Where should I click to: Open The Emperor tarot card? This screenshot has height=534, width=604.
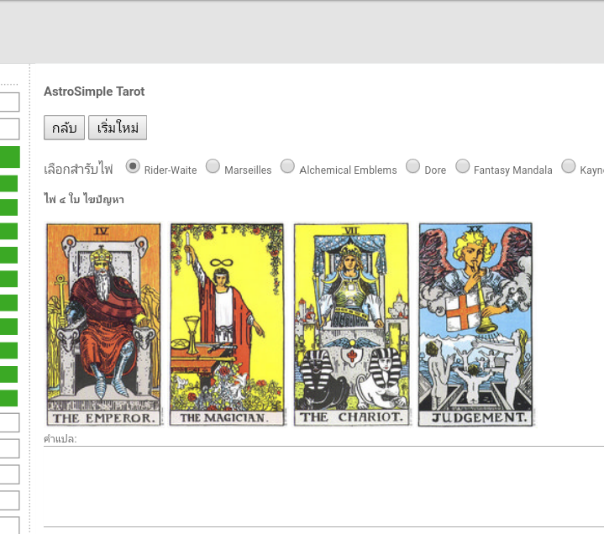[x=103, y=325]
